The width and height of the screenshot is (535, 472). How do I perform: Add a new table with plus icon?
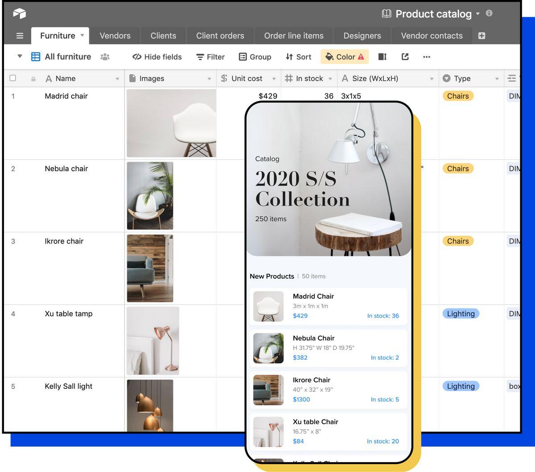[481, 36]
